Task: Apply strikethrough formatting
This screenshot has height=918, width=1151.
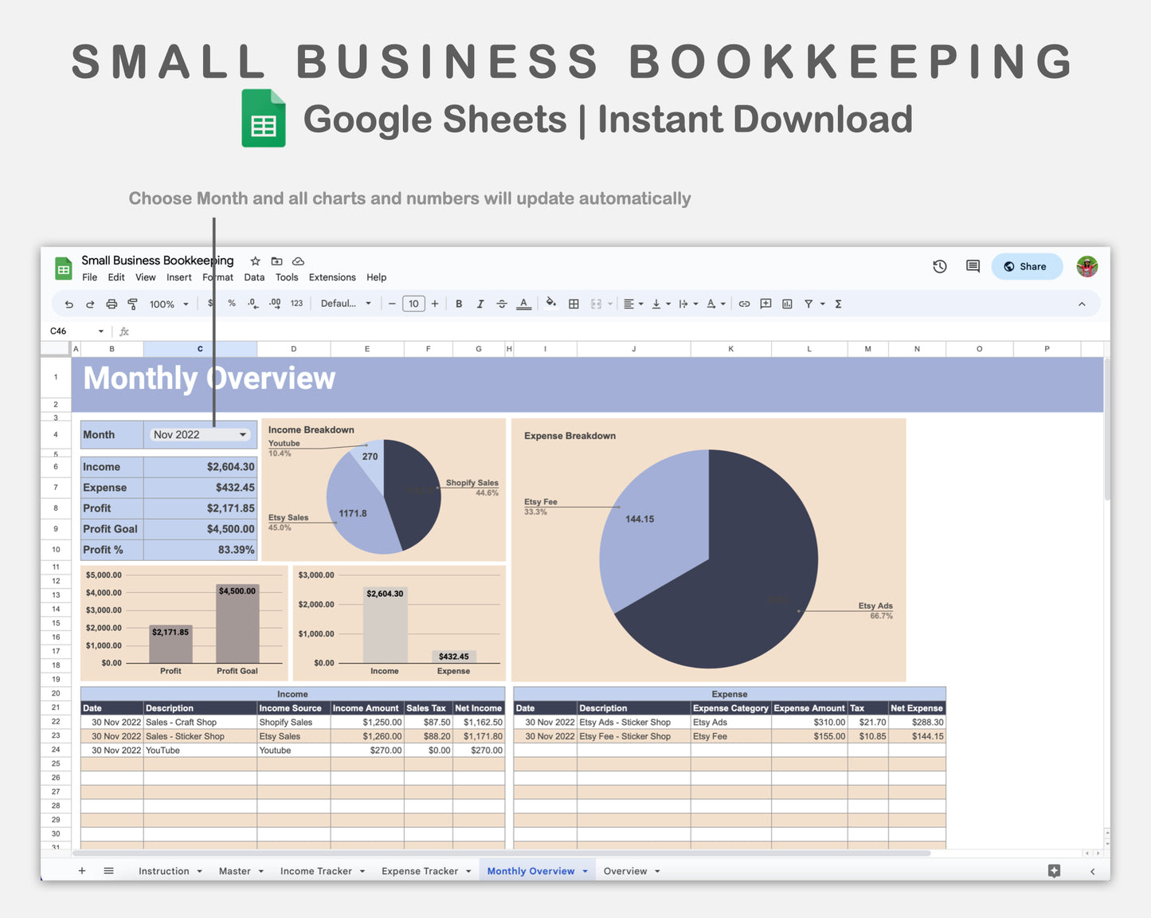Action: (x=502, y=304)
